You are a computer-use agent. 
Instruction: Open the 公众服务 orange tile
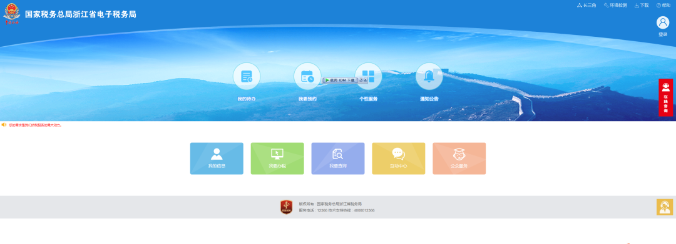pyautogui.click(x=459, y=159)
